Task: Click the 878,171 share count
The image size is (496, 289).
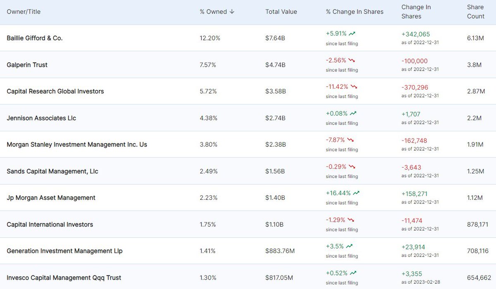Action: coord(477,225)
